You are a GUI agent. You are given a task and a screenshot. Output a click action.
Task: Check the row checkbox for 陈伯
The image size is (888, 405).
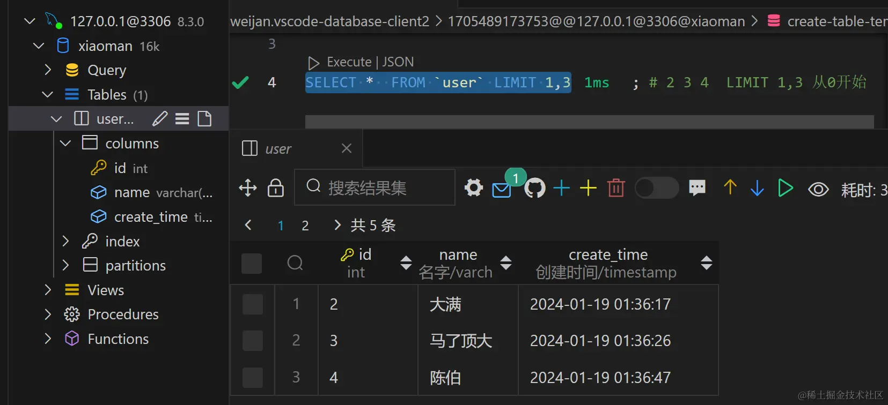tap(253, 378)
